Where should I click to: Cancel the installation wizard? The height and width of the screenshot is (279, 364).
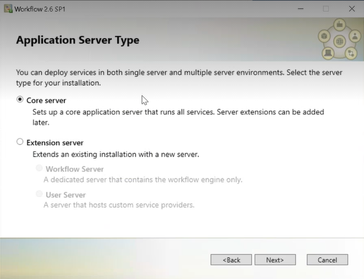pos(327,260)
